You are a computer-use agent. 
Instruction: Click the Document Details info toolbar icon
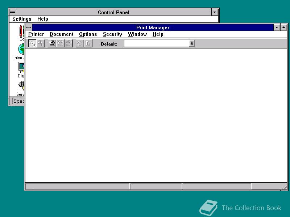coord(88,43)
